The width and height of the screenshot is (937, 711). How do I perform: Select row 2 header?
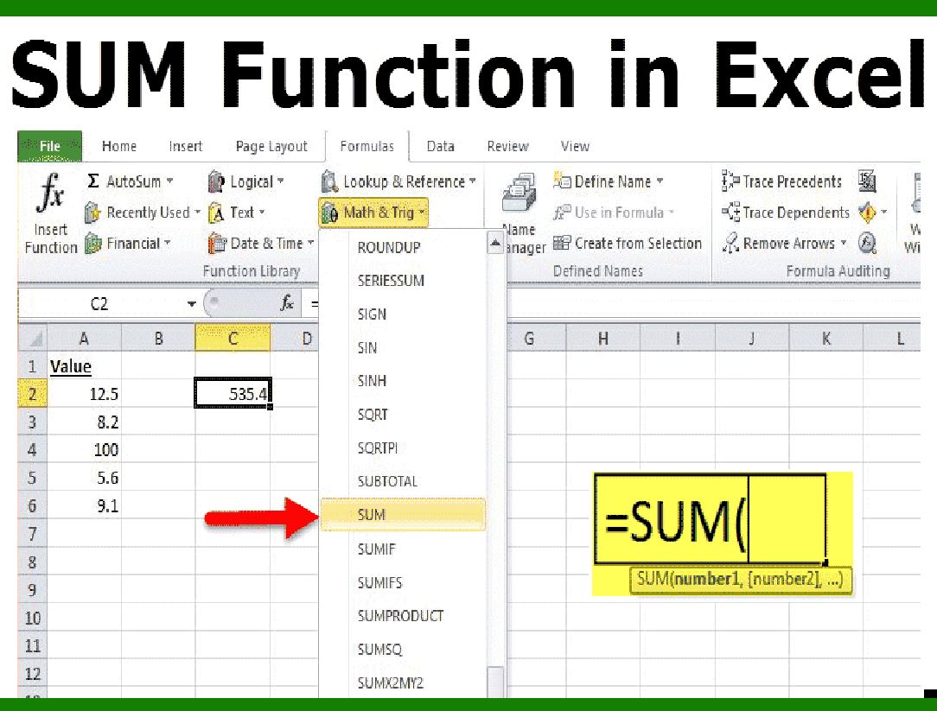[32, 394]
